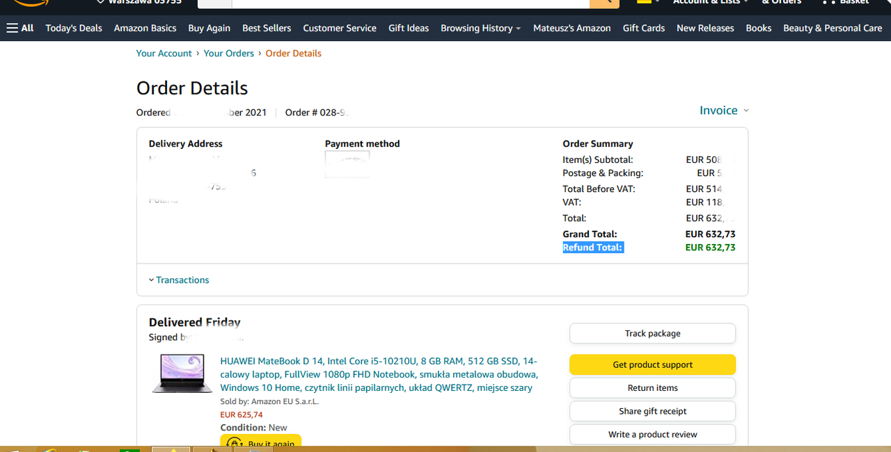Click the Order Summary heading
891x452 pixels.
tap(598, 143)
